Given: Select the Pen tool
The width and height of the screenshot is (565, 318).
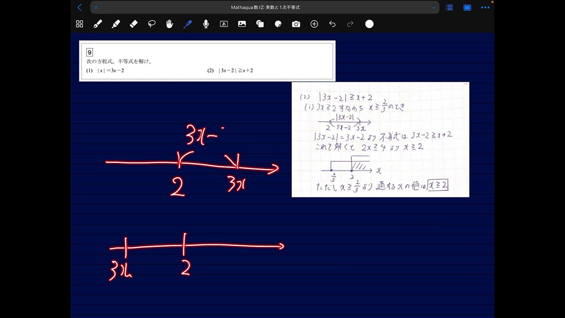Looking at the screenshot, I should [98, 24].
